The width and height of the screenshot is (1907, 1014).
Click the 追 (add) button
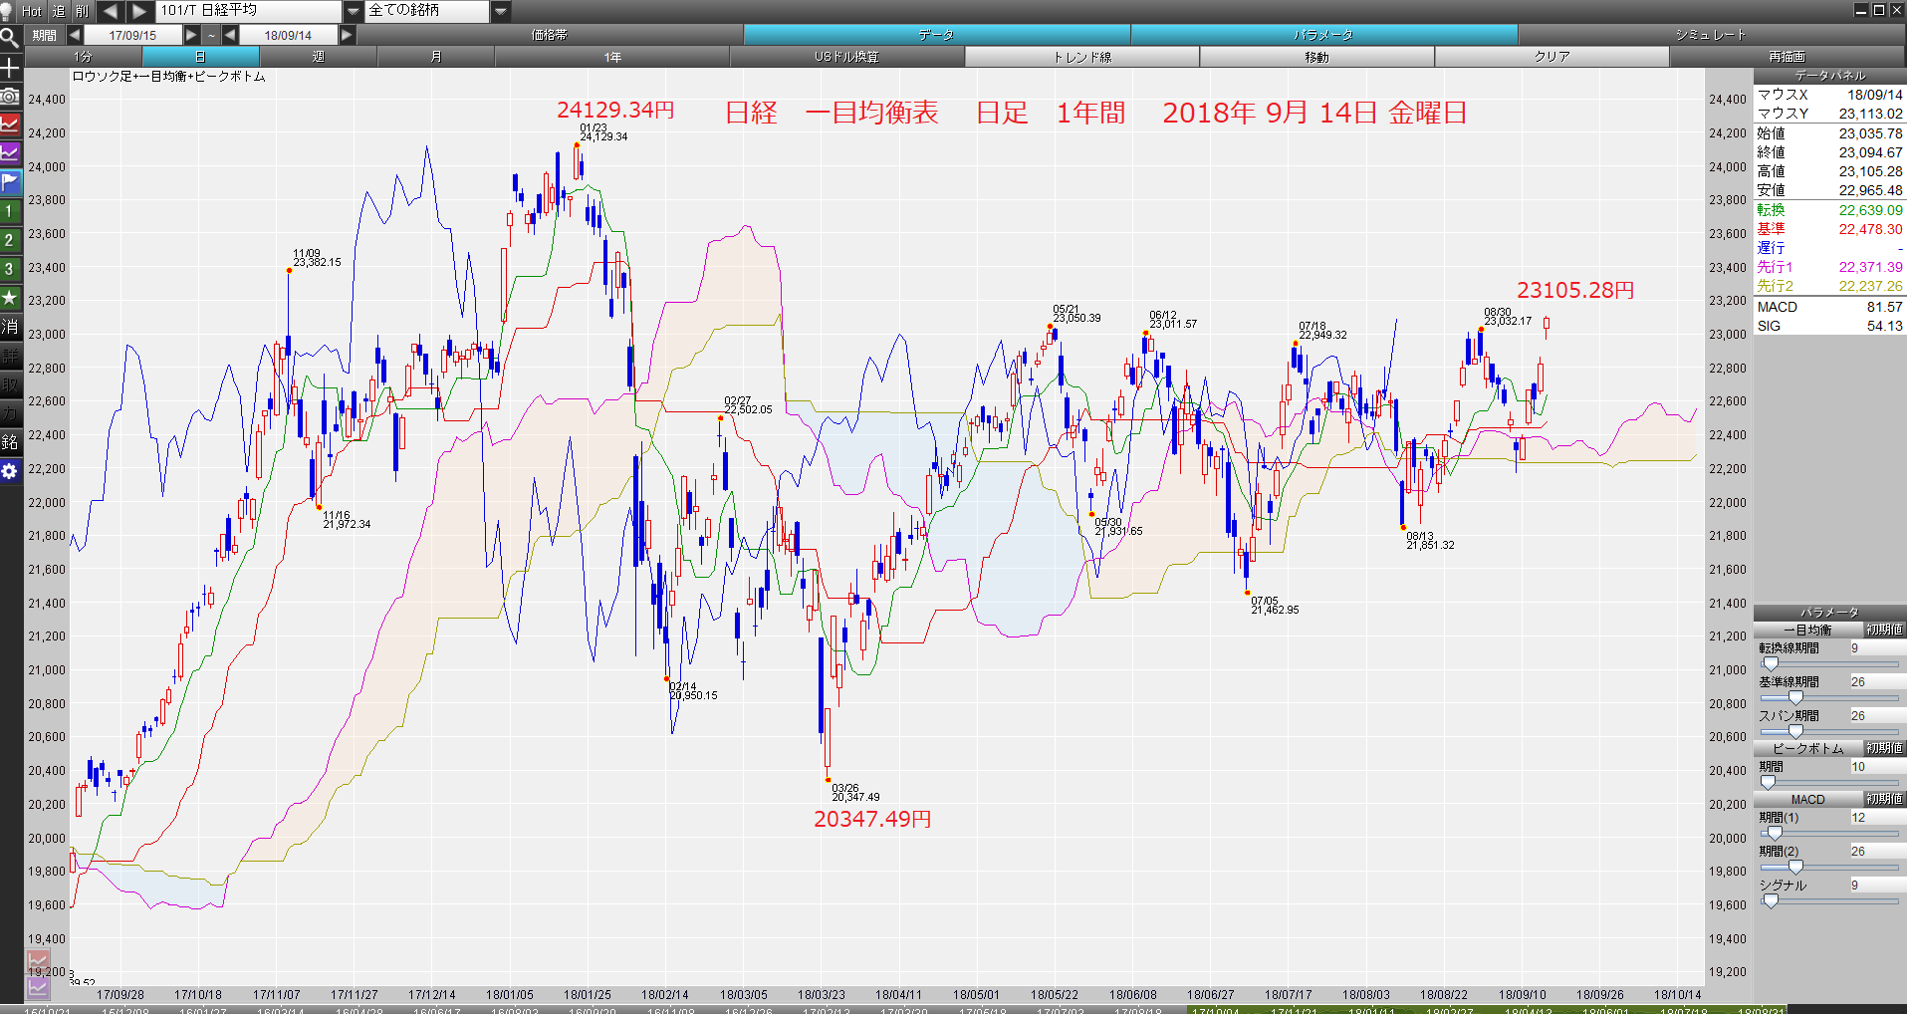(x=59, y=11)
